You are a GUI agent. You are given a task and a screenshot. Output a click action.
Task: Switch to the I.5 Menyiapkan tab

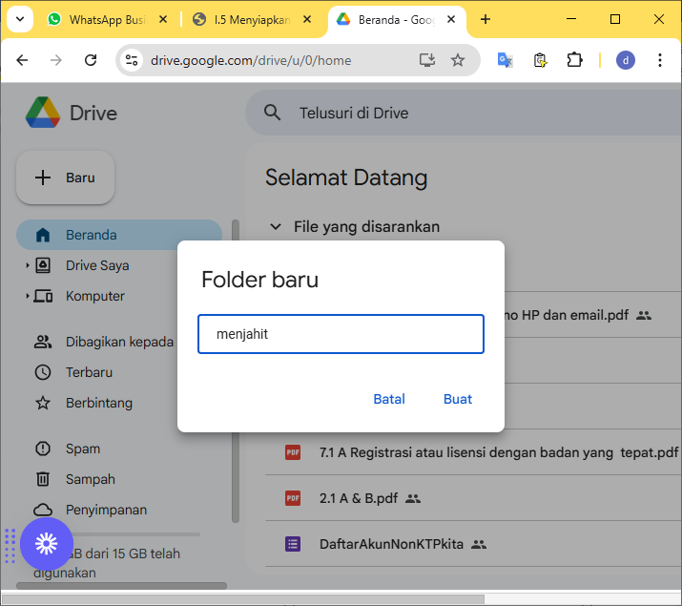252,19
